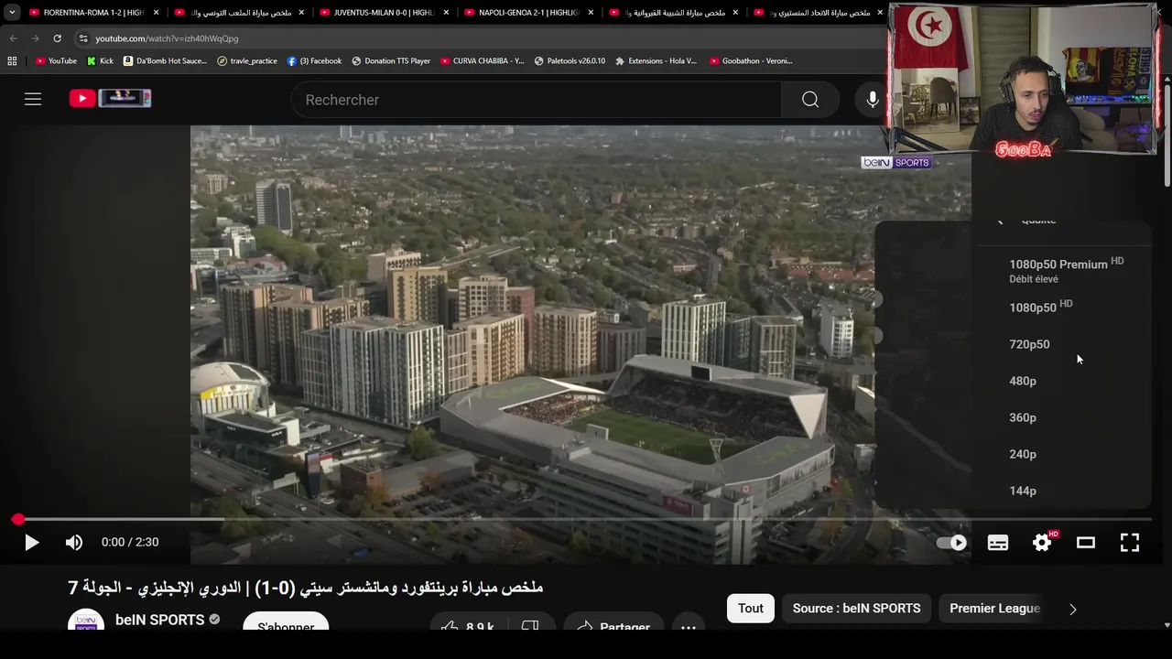
Task: Click the video progress bar
Action: [584, 520]
